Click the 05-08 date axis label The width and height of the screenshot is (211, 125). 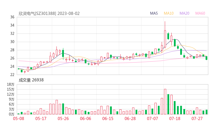[19, 118]
